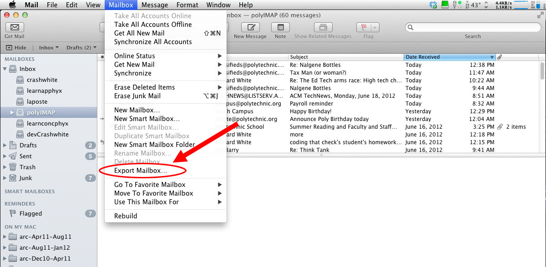Open the Format menu

coord(187,5)
